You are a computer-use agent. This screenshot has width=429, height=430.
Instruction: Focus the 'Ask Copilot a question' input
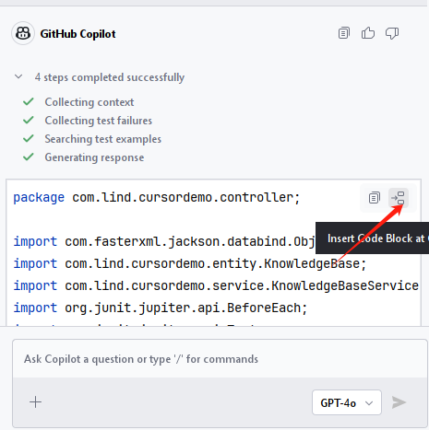[220, 359]
